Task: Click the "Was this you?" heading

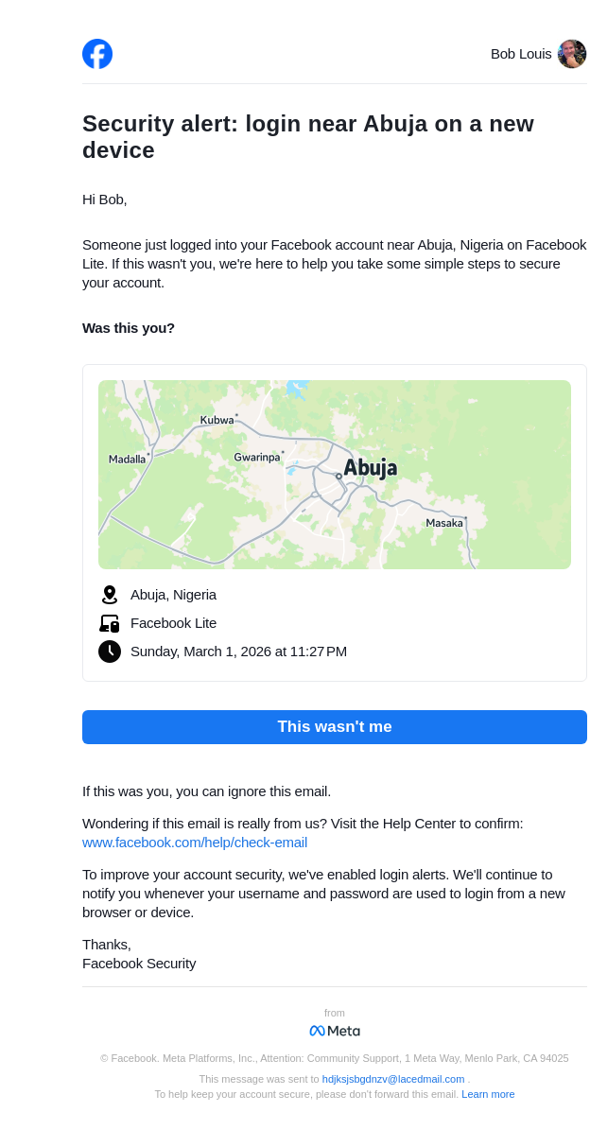Action: click(129, 328)
